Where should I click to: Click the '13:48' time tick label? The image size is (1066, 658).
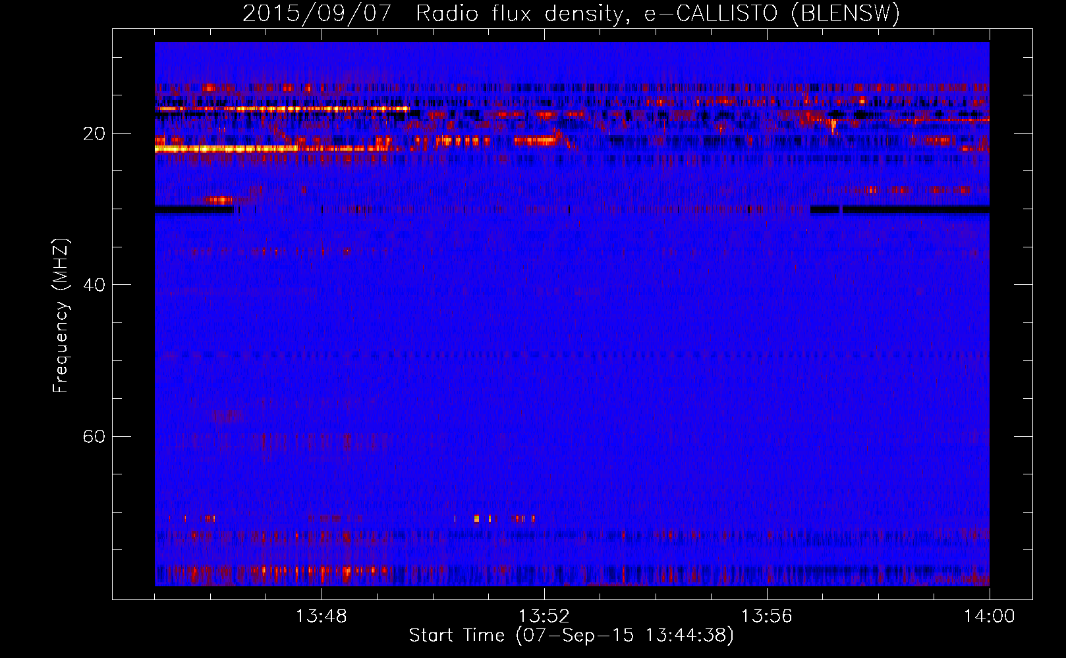pos(322,617)
